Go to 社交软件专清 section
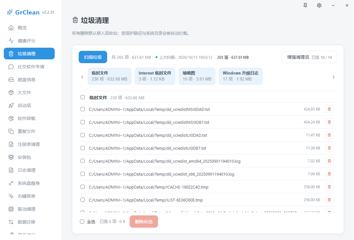 pyautogui.click(x=29, y=67)
